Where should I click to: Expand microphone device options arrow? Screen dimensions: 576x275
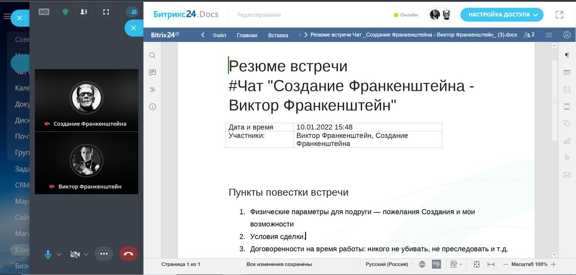pos(59,254)
